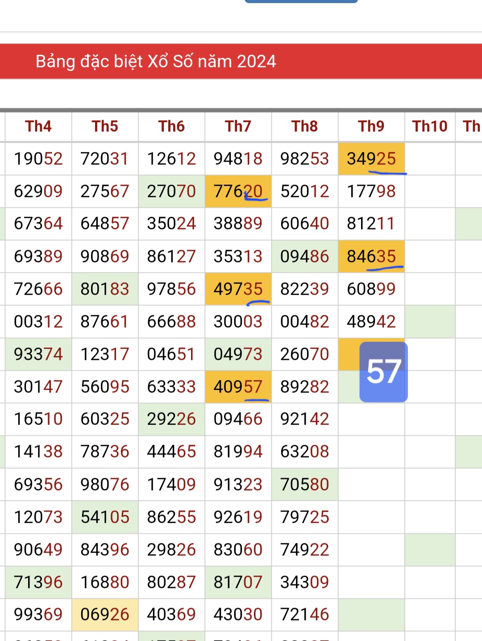Click the red 'Bảng đặc biệt Xổ Số năm 2024' banner
The height and width of the screenshot is (641, 482).
pos(241,61)
